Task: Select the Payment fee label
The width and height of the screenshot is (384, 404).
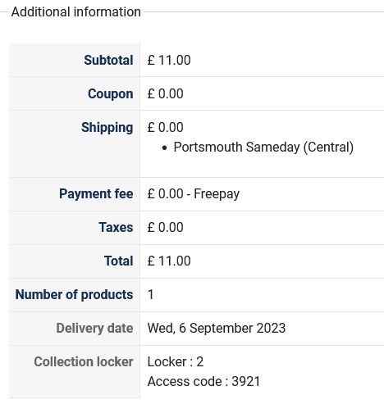Action: tap(96, 194)
